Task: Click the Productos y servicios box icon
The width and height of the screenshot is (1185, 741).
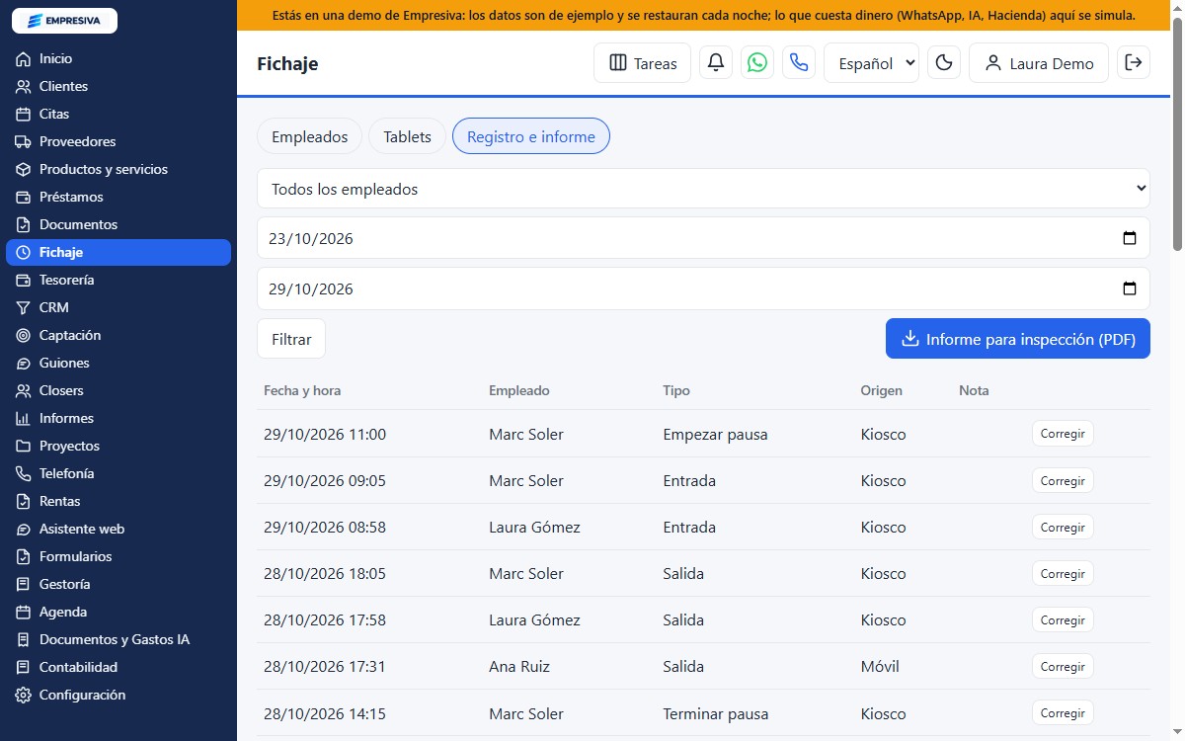Action: pyautogui.click(x=24, y=170)
